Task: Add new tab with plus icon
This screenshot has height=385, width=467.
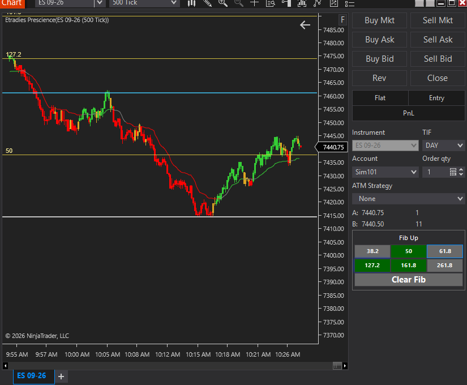Action: pos(61,377)
